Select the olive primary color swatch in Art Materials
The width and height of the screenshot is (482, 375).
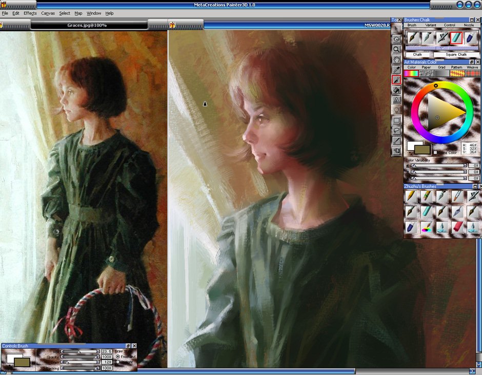423,150
